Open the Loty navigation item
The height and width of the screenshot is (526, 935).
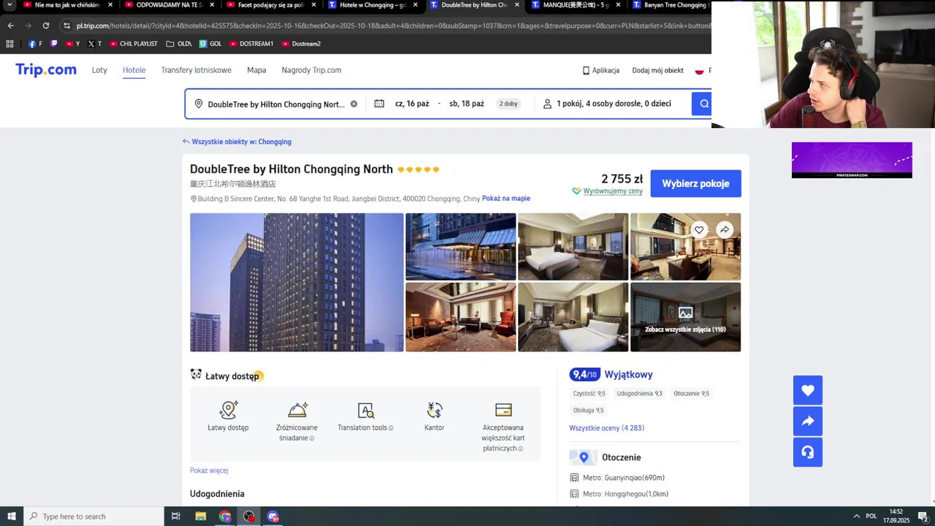[x=99, y=70]
